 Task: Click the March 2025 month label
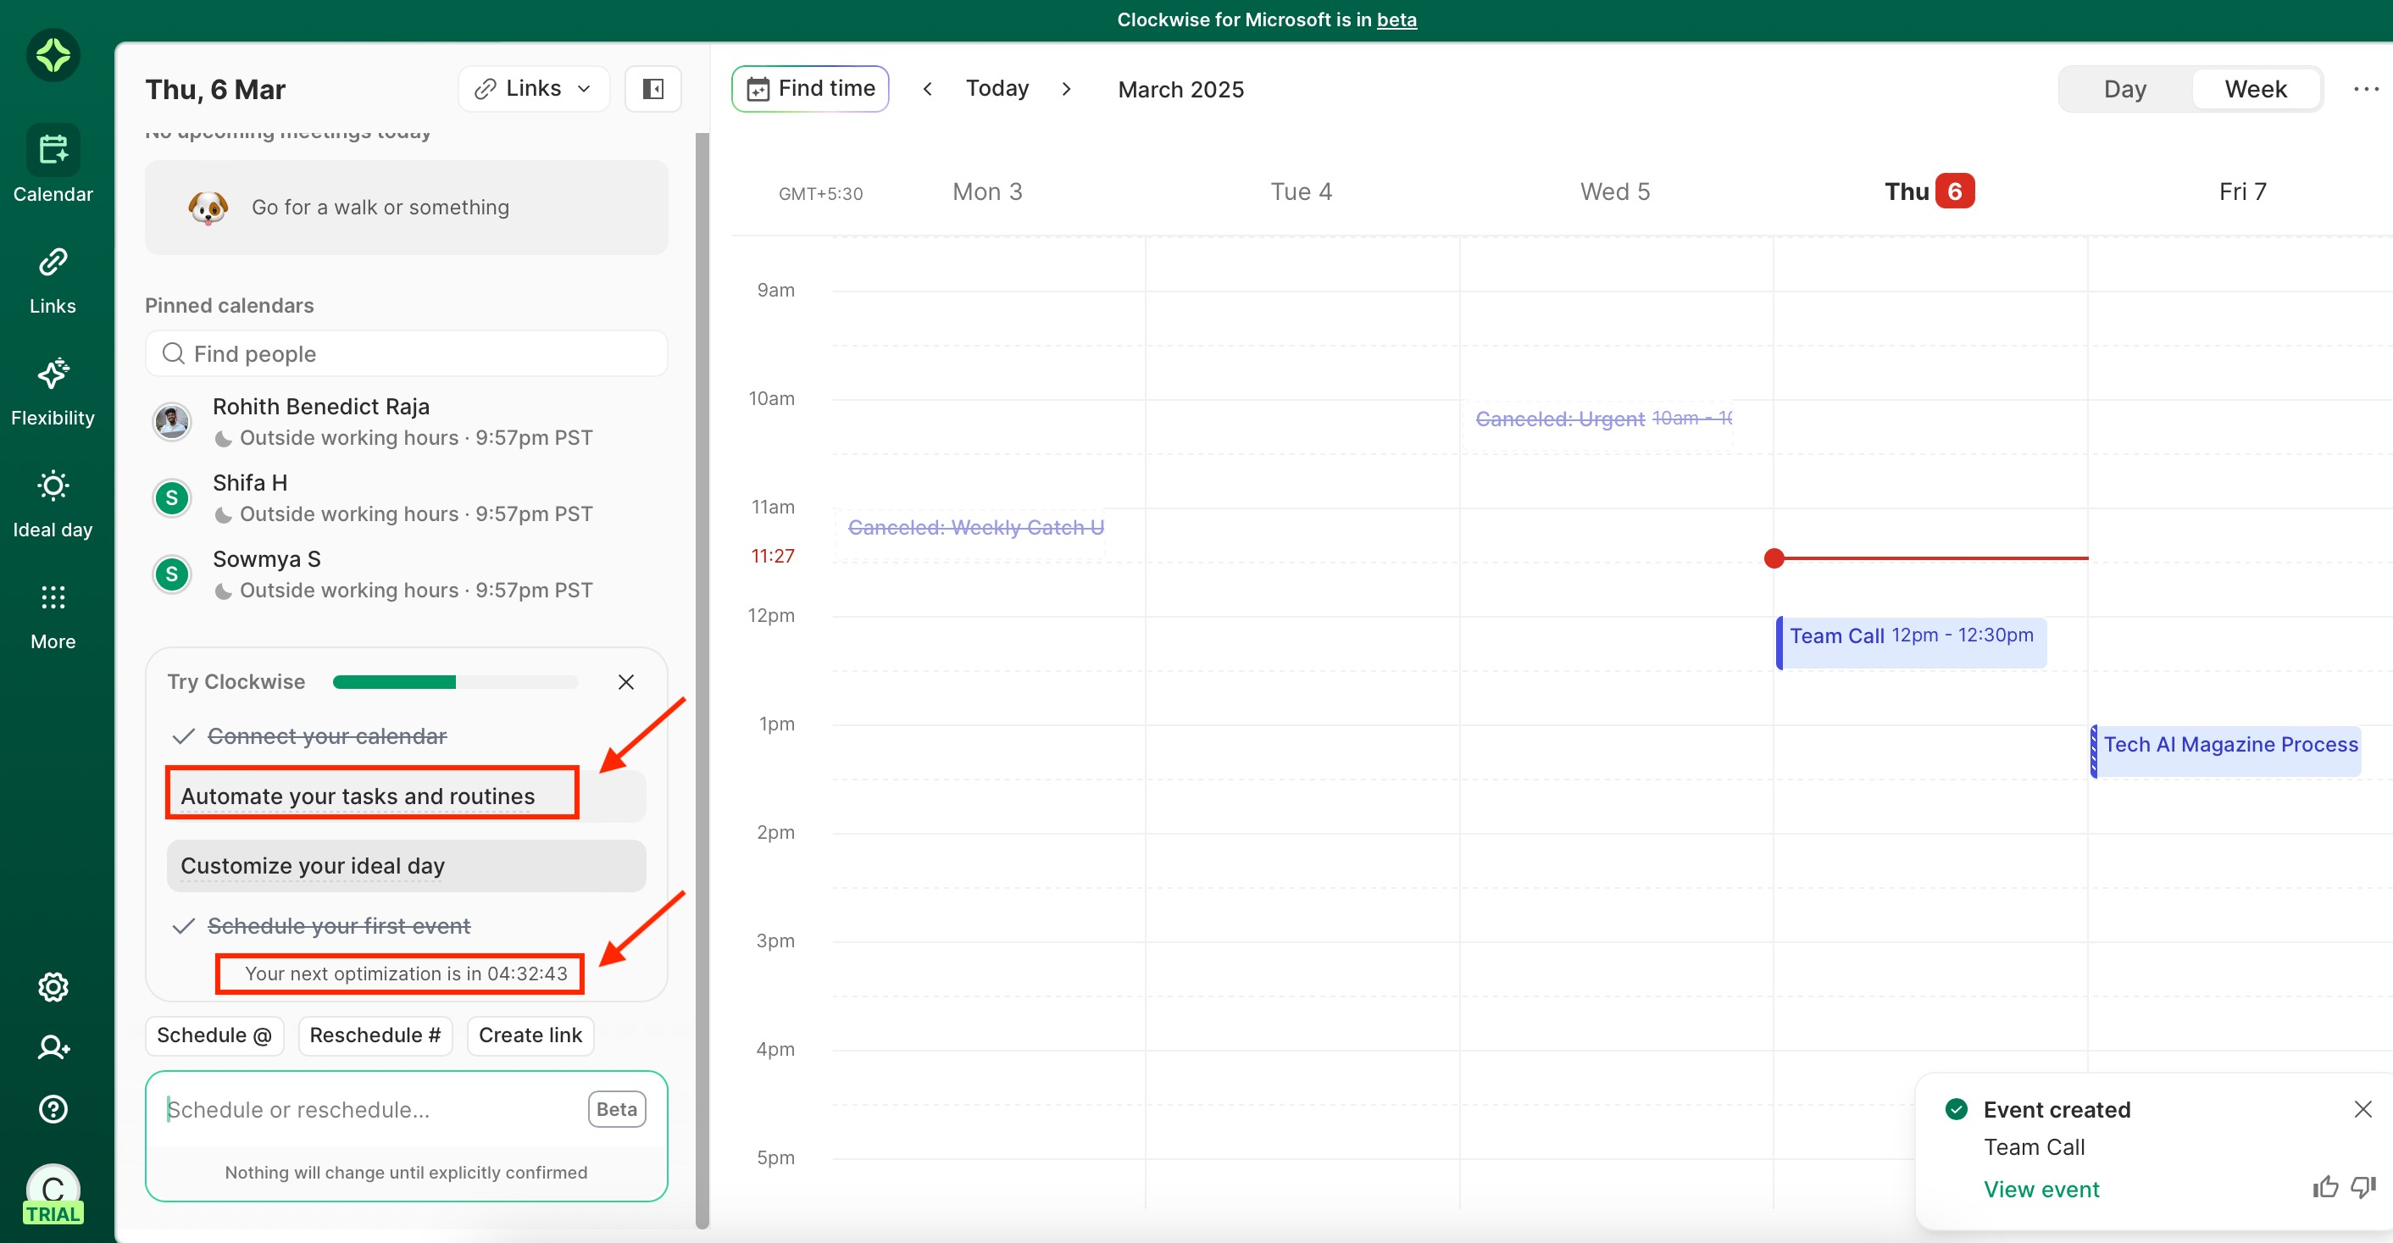pyautogui.click(x=1180, y=89)
